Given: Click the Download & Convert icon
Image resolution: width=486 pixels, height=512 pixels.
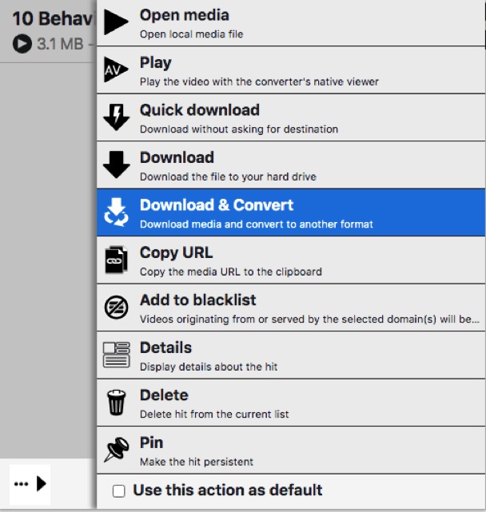Looking at the screenshot, I should (117, 212).
